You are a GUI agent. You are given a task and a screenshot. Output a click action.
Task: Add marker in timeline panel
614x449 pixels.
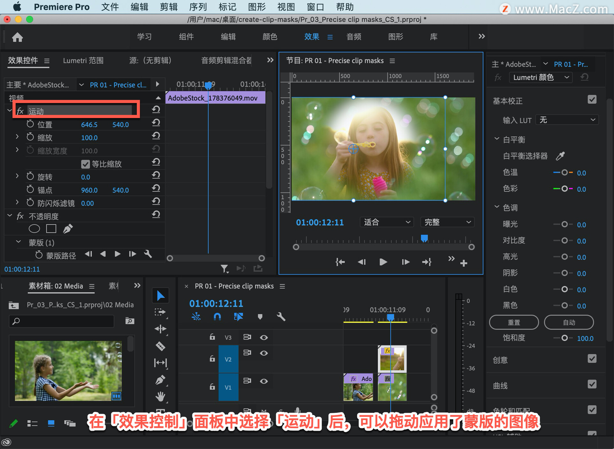[x=260, y=317]
